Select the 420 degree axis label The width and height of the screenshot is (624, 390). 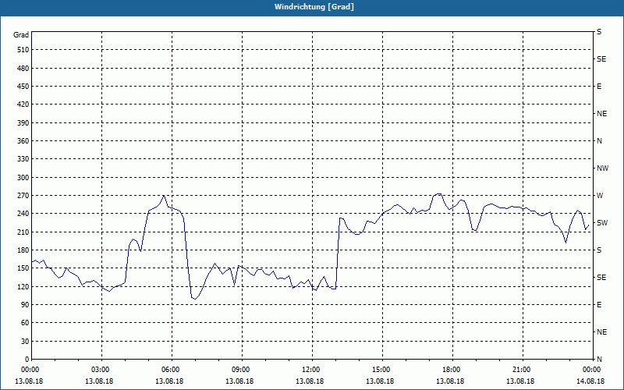pos(23,105)
